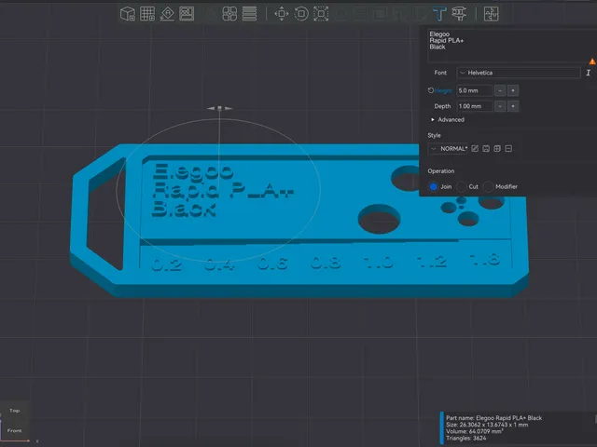This screenshot has height=447, width=597.
Task: Click the add new style icon
Action: [x=497, y=149]
